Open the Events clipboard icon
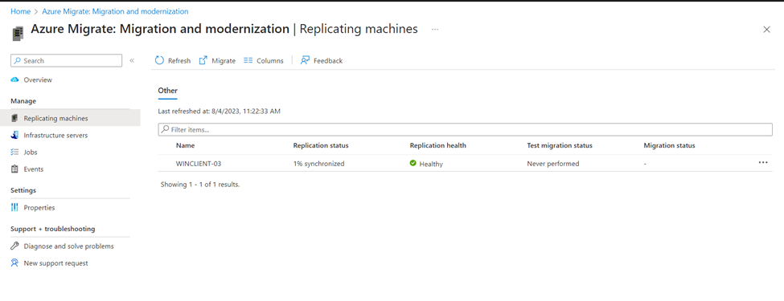Viewport: 784px width, 301px height. click(14, 169)
